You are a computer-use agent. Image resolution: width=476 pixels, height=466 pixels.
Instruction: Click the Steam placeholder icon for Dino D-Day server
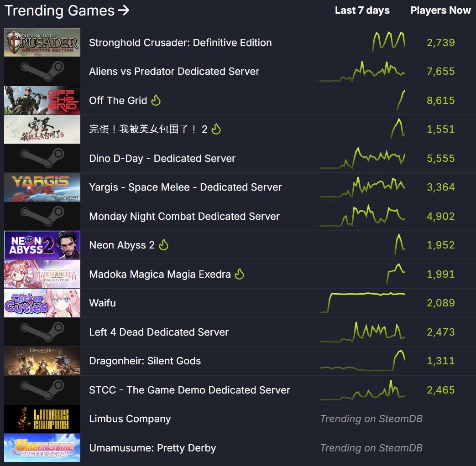(x=42, y=158)
